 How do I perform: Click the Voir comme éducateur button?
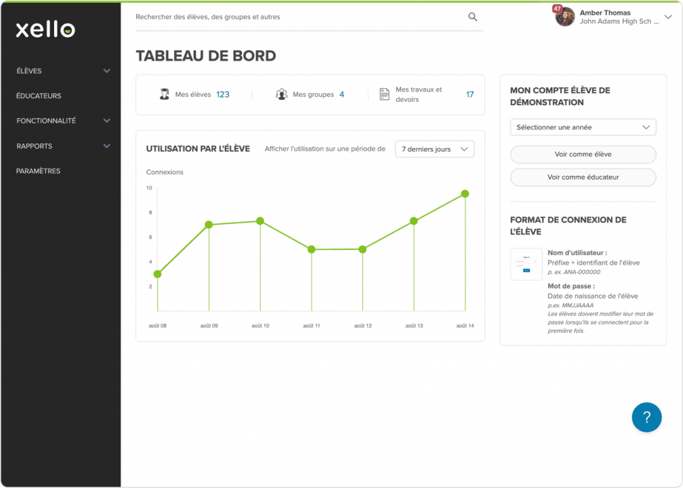click(x=582, y=177)
